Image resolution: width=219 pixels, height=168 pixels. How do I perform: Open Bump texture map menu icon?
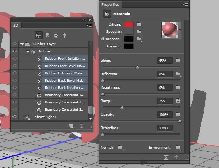click(178, 101)
